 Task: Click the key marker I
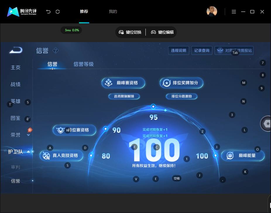coord(217,147)
